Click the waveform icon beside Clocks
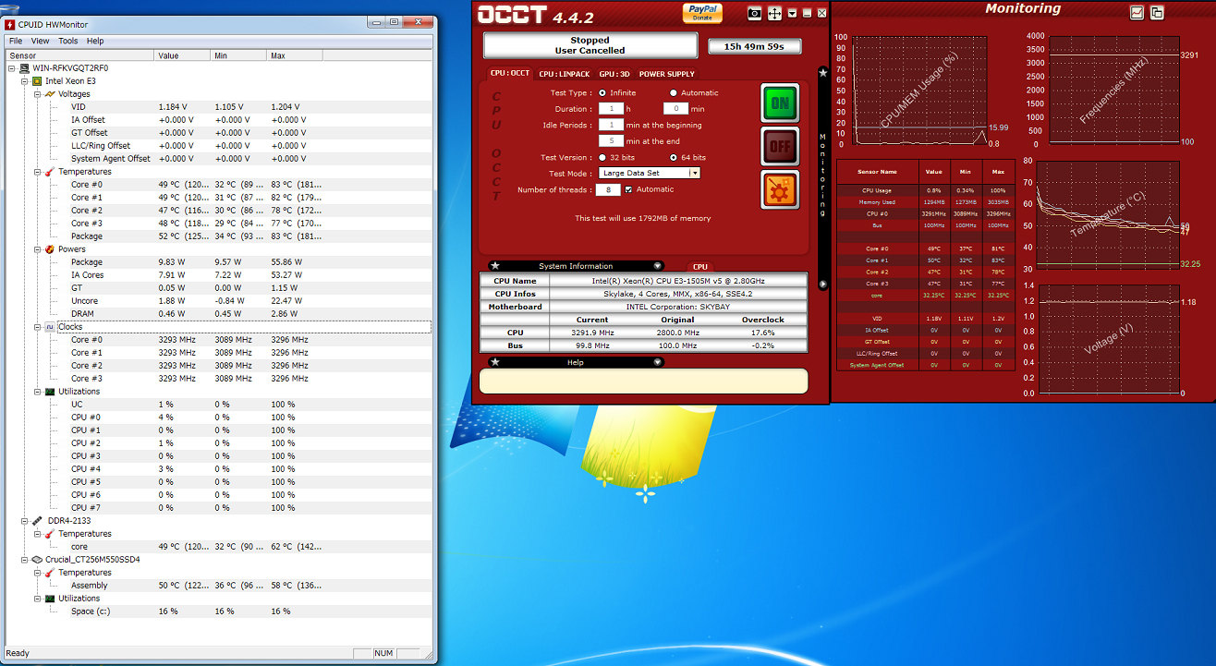 tap(50, 327)
